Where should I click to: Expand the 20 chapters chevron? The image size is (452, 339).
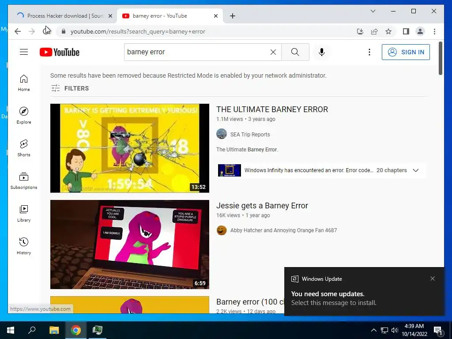[x=416, y=170]
